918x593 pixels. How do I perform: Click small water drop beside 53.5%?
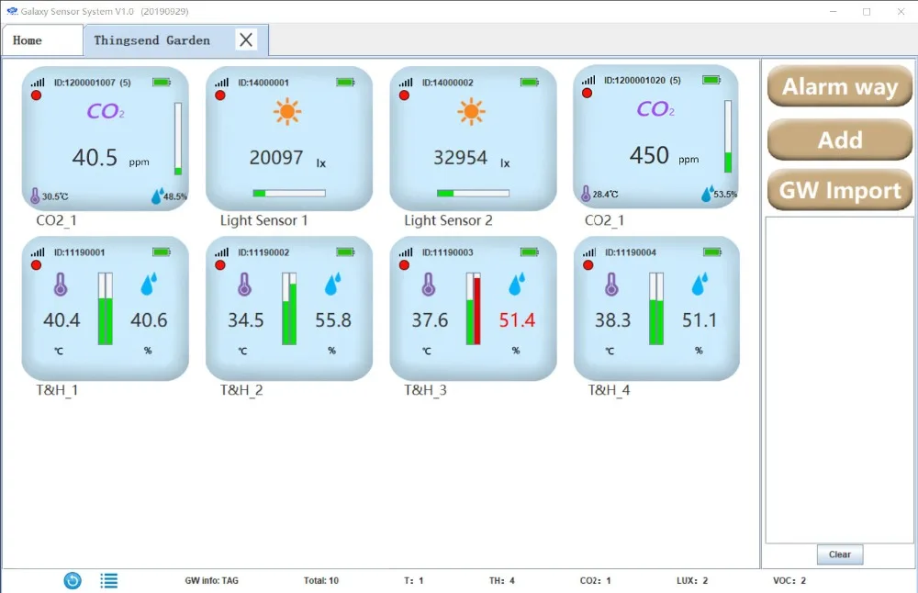pos(707,194)
